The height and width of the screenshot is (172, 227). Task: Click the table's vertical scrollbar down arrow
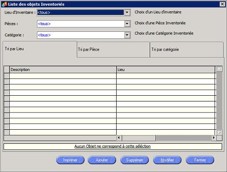pyautogui.click(x=219, y=132)
